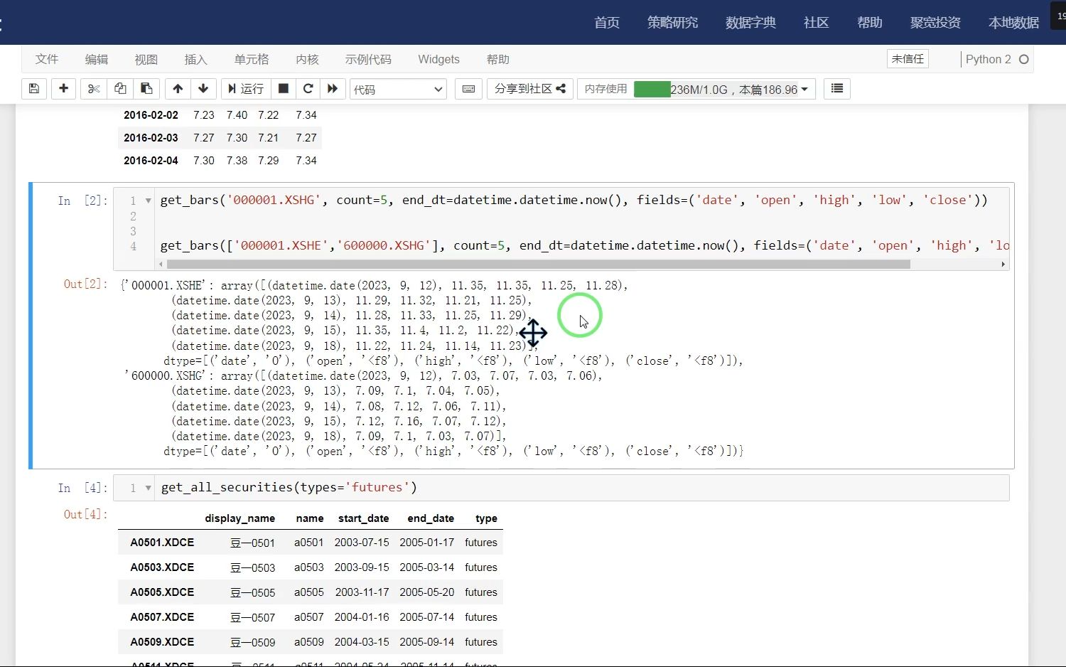Collapse output via the Out[2] prompt area
The width and height of the screenshot is (1066, 667).
click(x=85, y=284)
